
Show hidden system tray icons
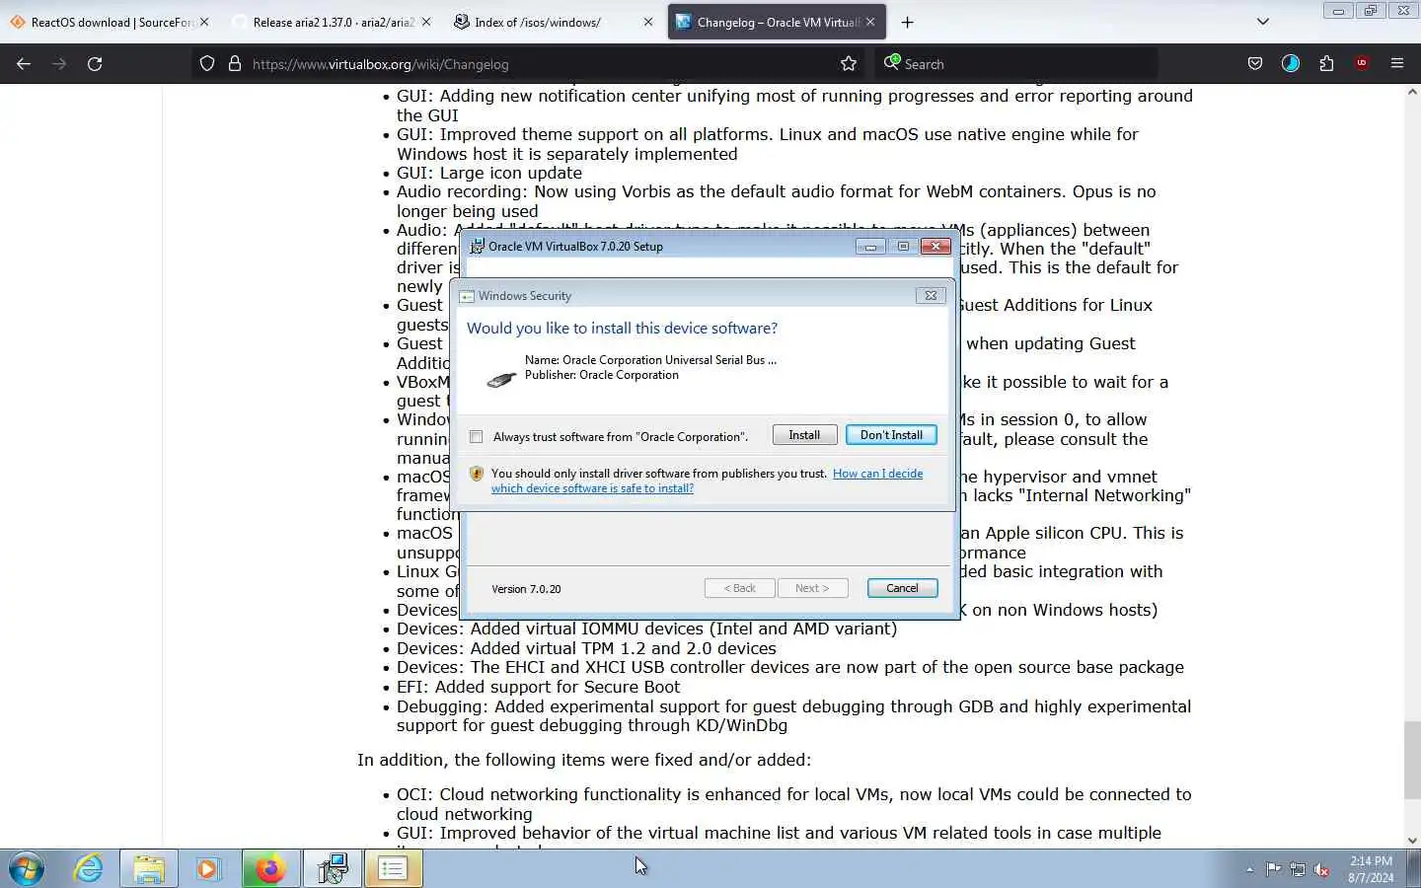(1249, 869)
